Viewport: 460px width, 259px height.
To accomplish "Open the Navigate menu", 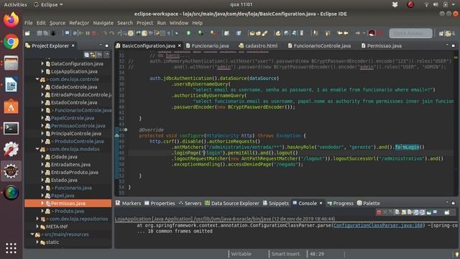I will pyautogui.click(x=103, y=23).
